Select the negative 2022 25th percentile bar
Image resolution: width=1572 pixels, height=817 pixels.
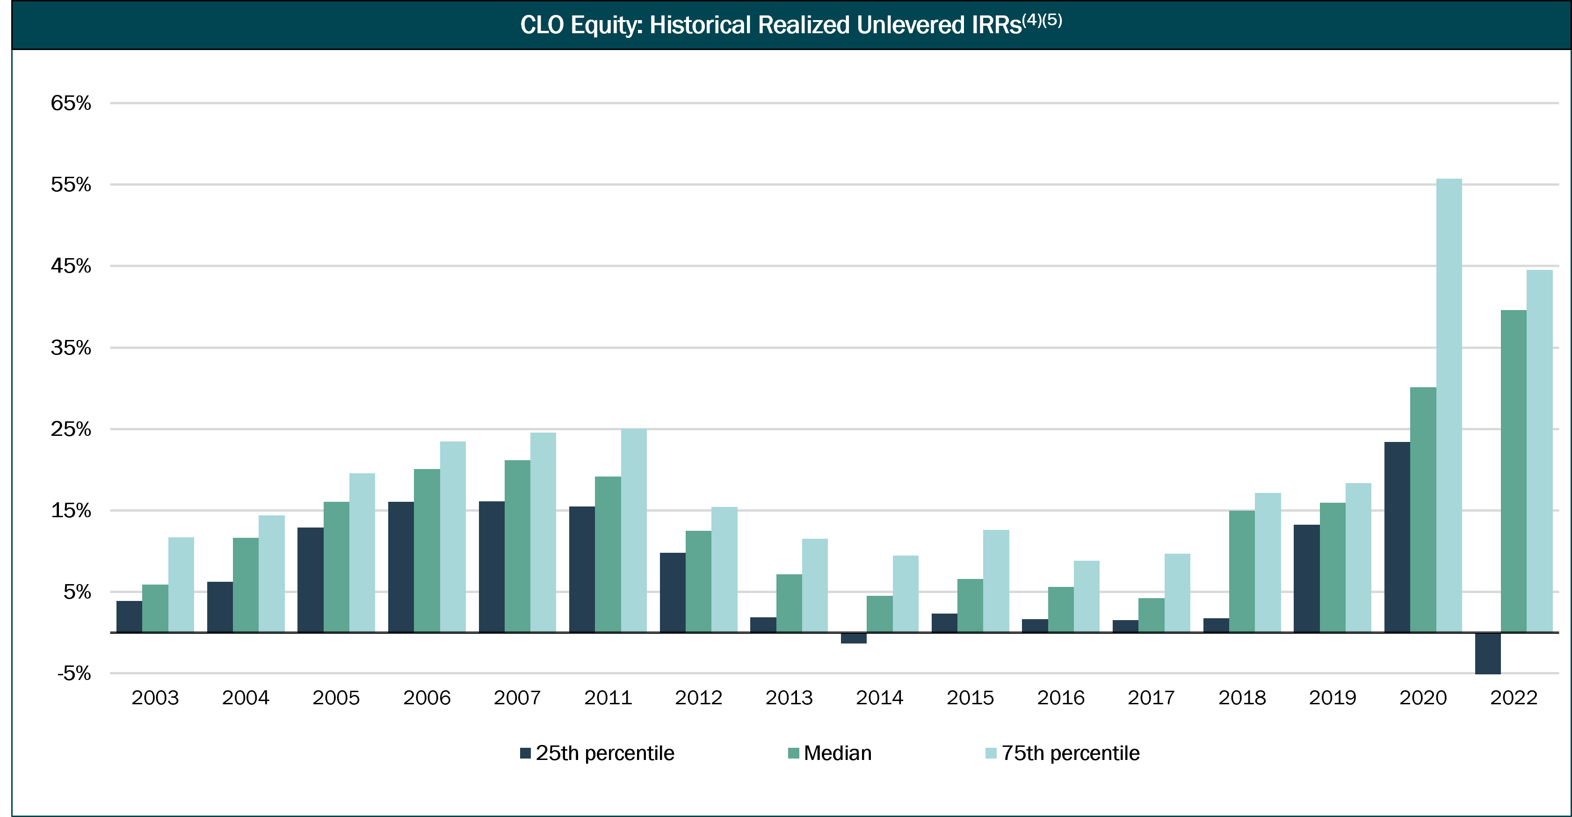click(1488, 653)
